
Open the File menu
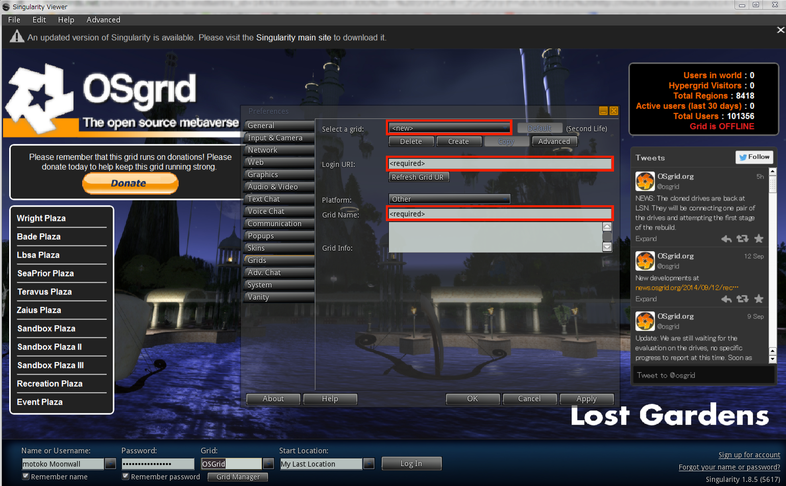(14, 20)
